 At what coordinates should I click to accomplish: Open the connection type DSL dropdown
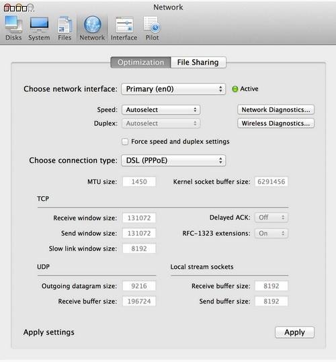click(173, 161)
